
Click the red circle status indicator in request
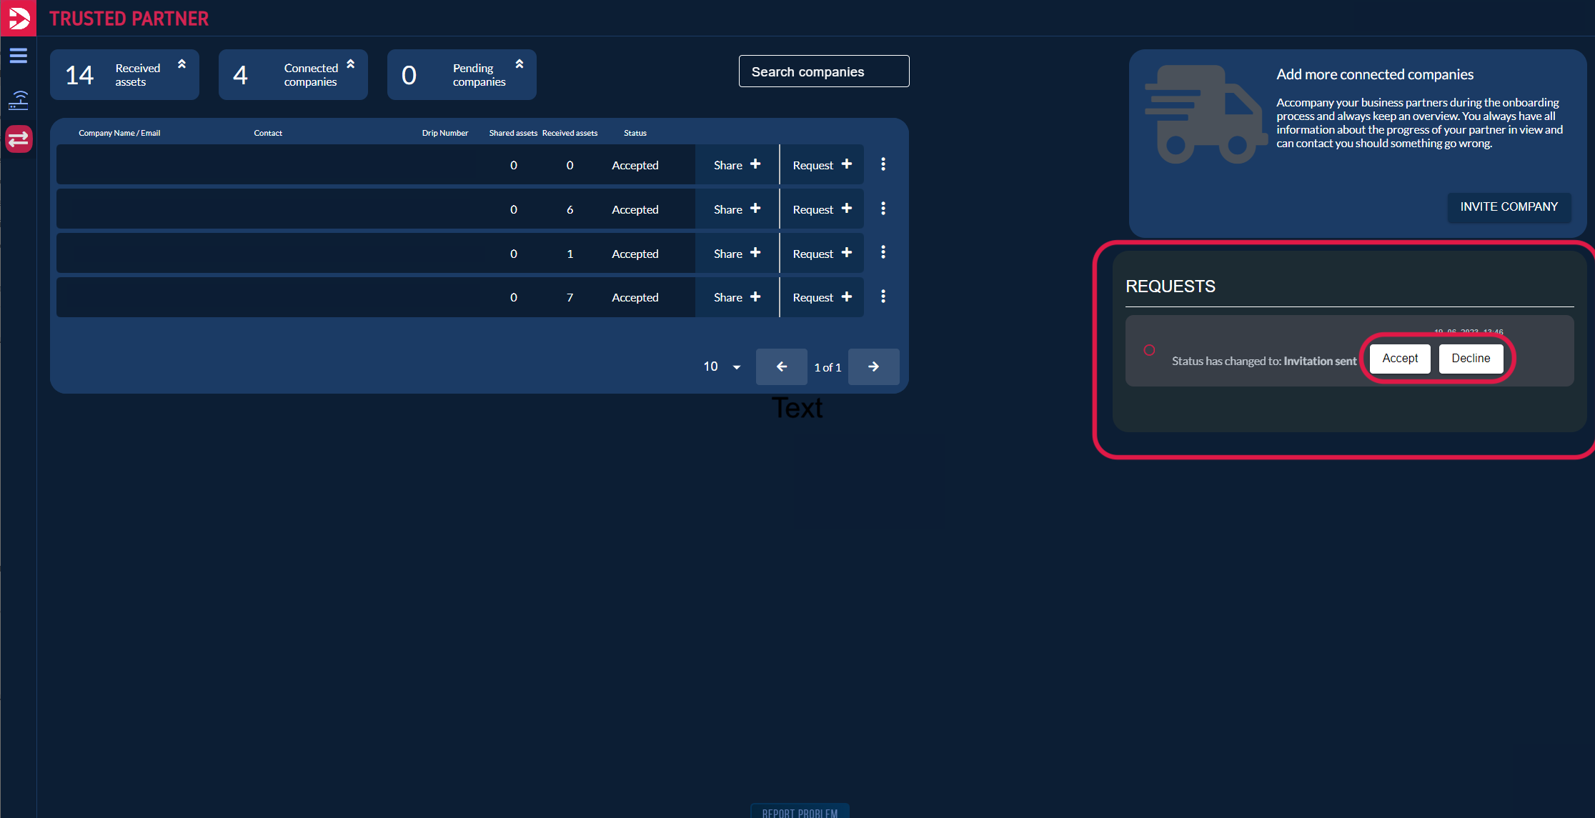pos(1149,350)
